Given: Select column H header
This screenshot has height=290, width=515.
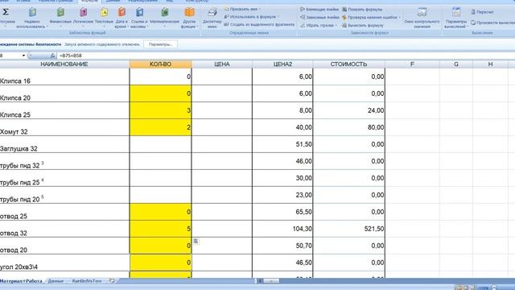Looking at the screenshot, I should 490,64.
